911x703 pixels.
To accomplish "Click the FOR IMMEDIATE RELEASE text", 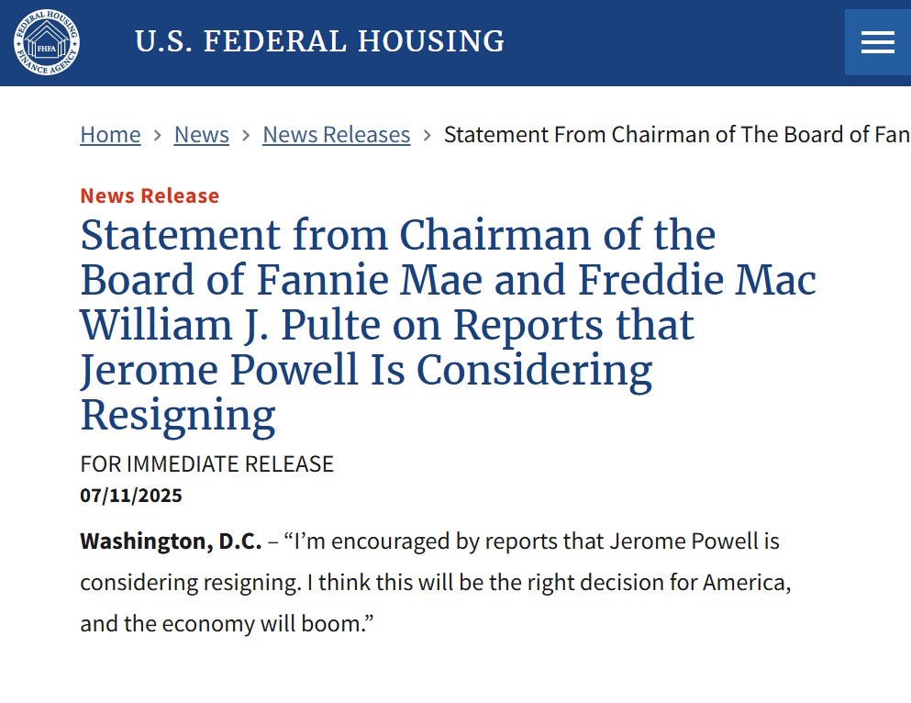I will [x=206, y=463].
